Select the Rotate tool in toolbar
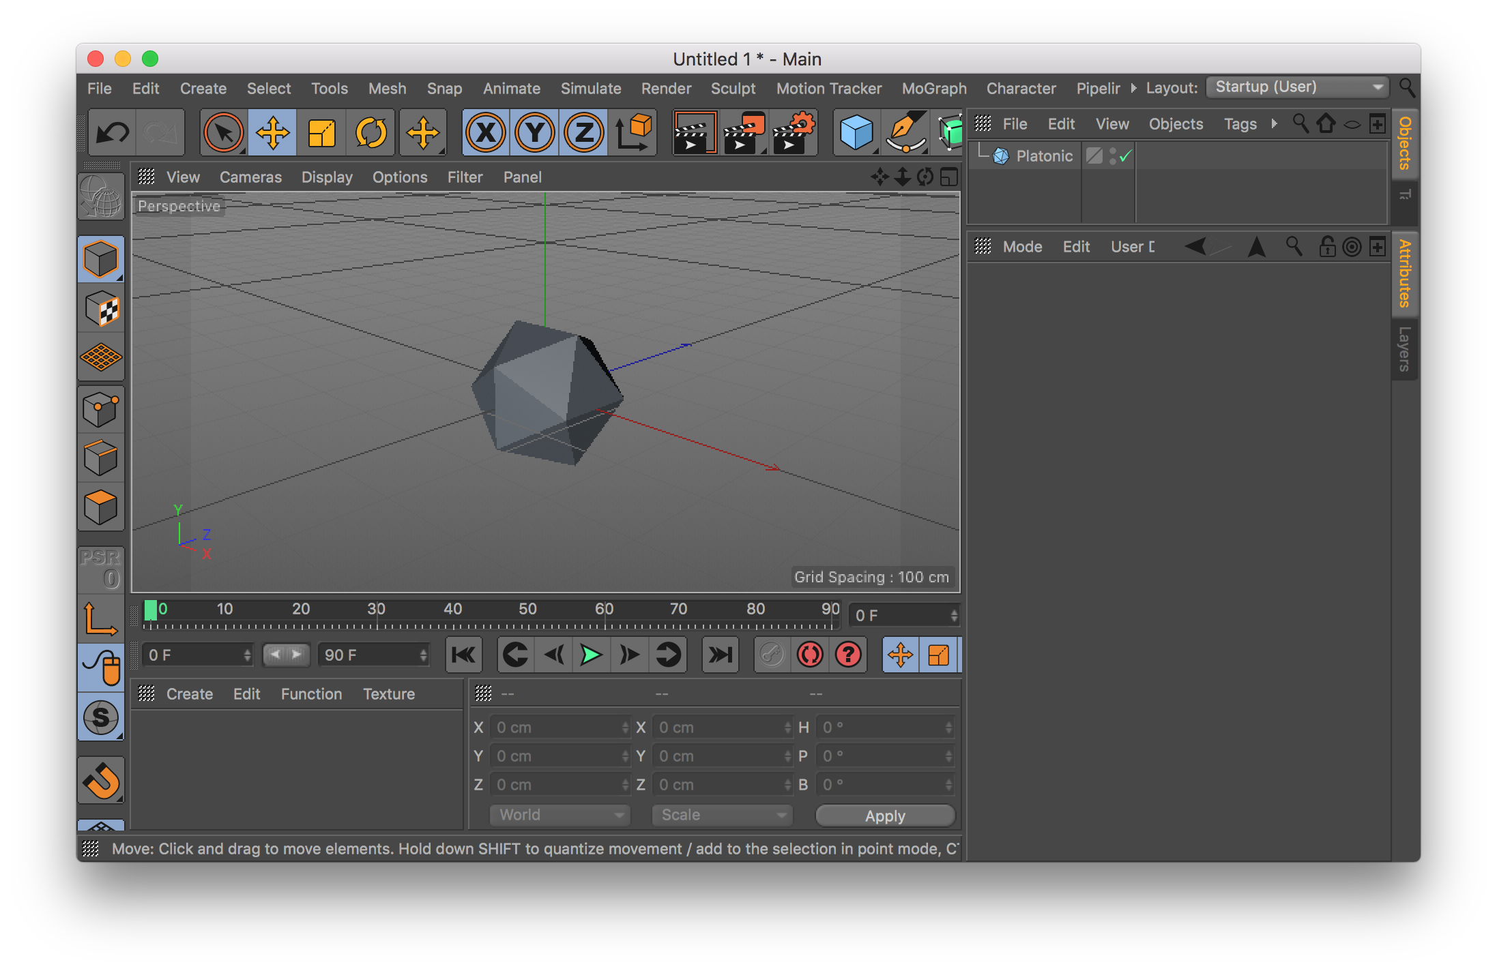Viewport: 1497px width, 971px height. (x=370, y=133)
